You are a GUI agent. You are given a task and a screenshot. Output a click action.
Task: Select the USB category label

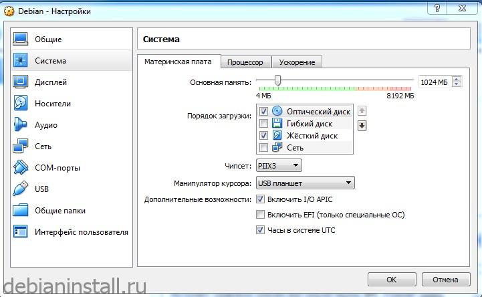(42, 189)
